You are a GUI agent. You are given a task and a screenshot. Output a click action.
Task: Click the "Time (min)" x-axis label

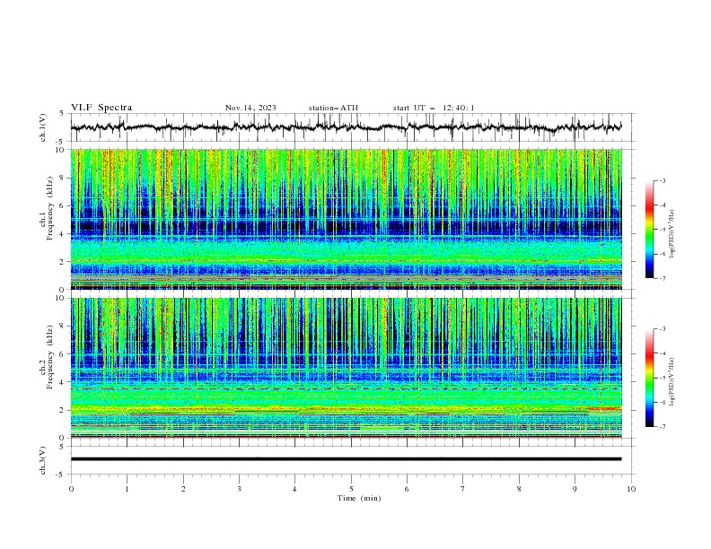(359, 498)
